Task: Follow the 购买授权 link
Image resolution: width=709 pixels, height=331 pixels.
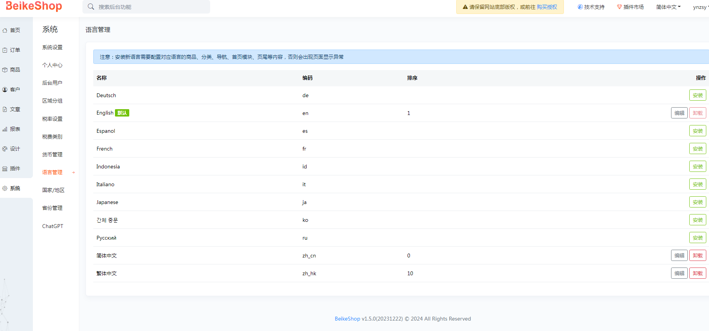Action: (x=547, y=7)
